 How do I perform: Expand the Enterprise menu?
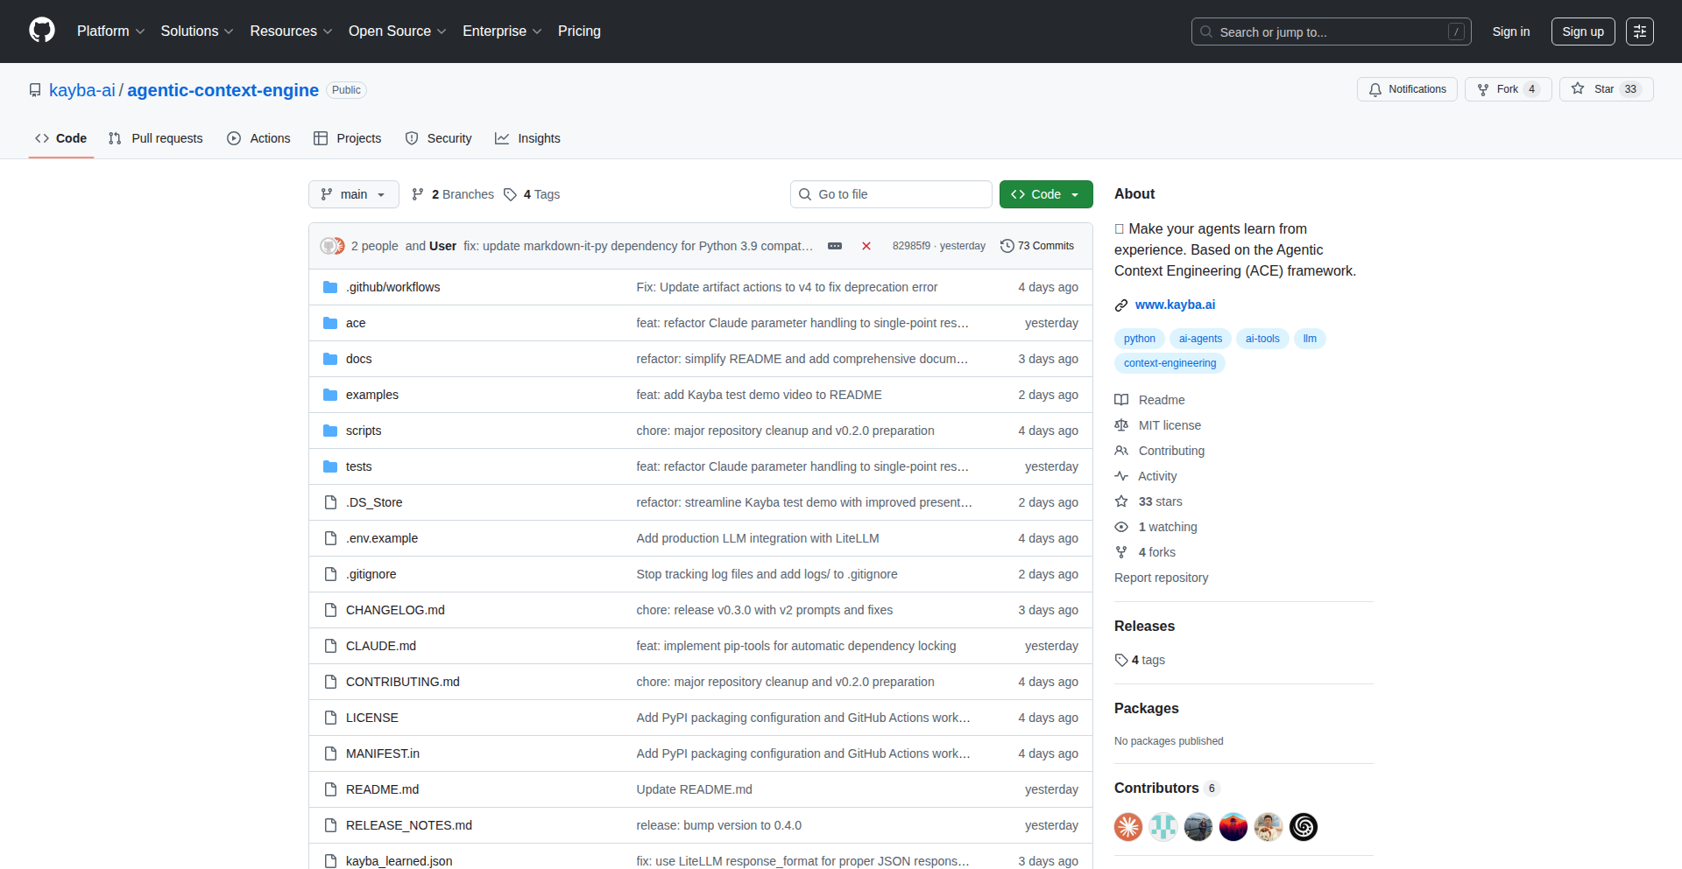tap(502, 32)
